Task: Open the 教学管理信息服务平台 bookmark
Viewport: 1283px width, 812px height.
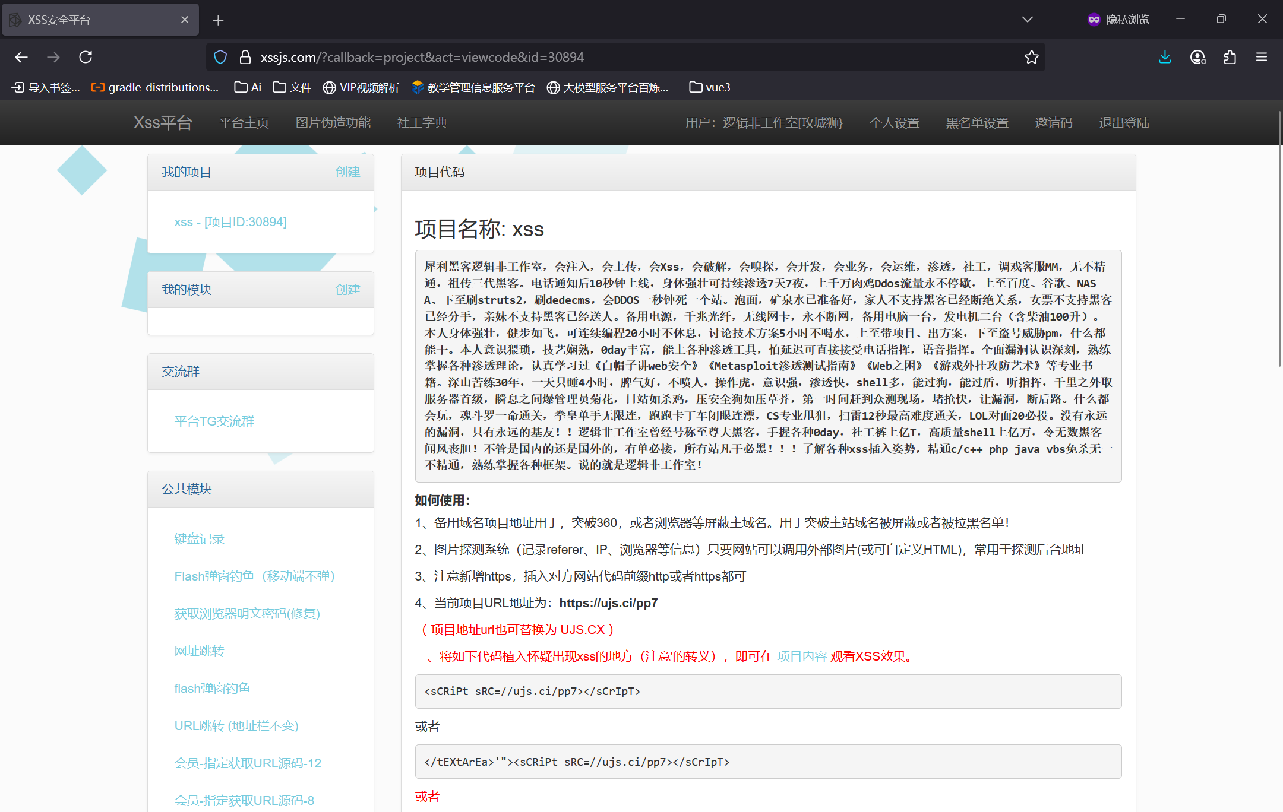Action: [473, 87]
